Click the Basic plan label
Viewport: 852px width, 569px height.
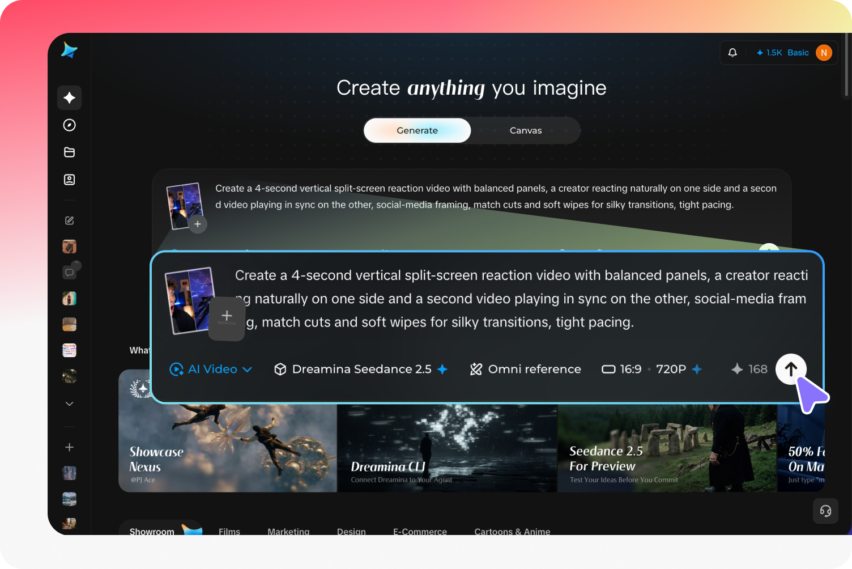point(798,53)
